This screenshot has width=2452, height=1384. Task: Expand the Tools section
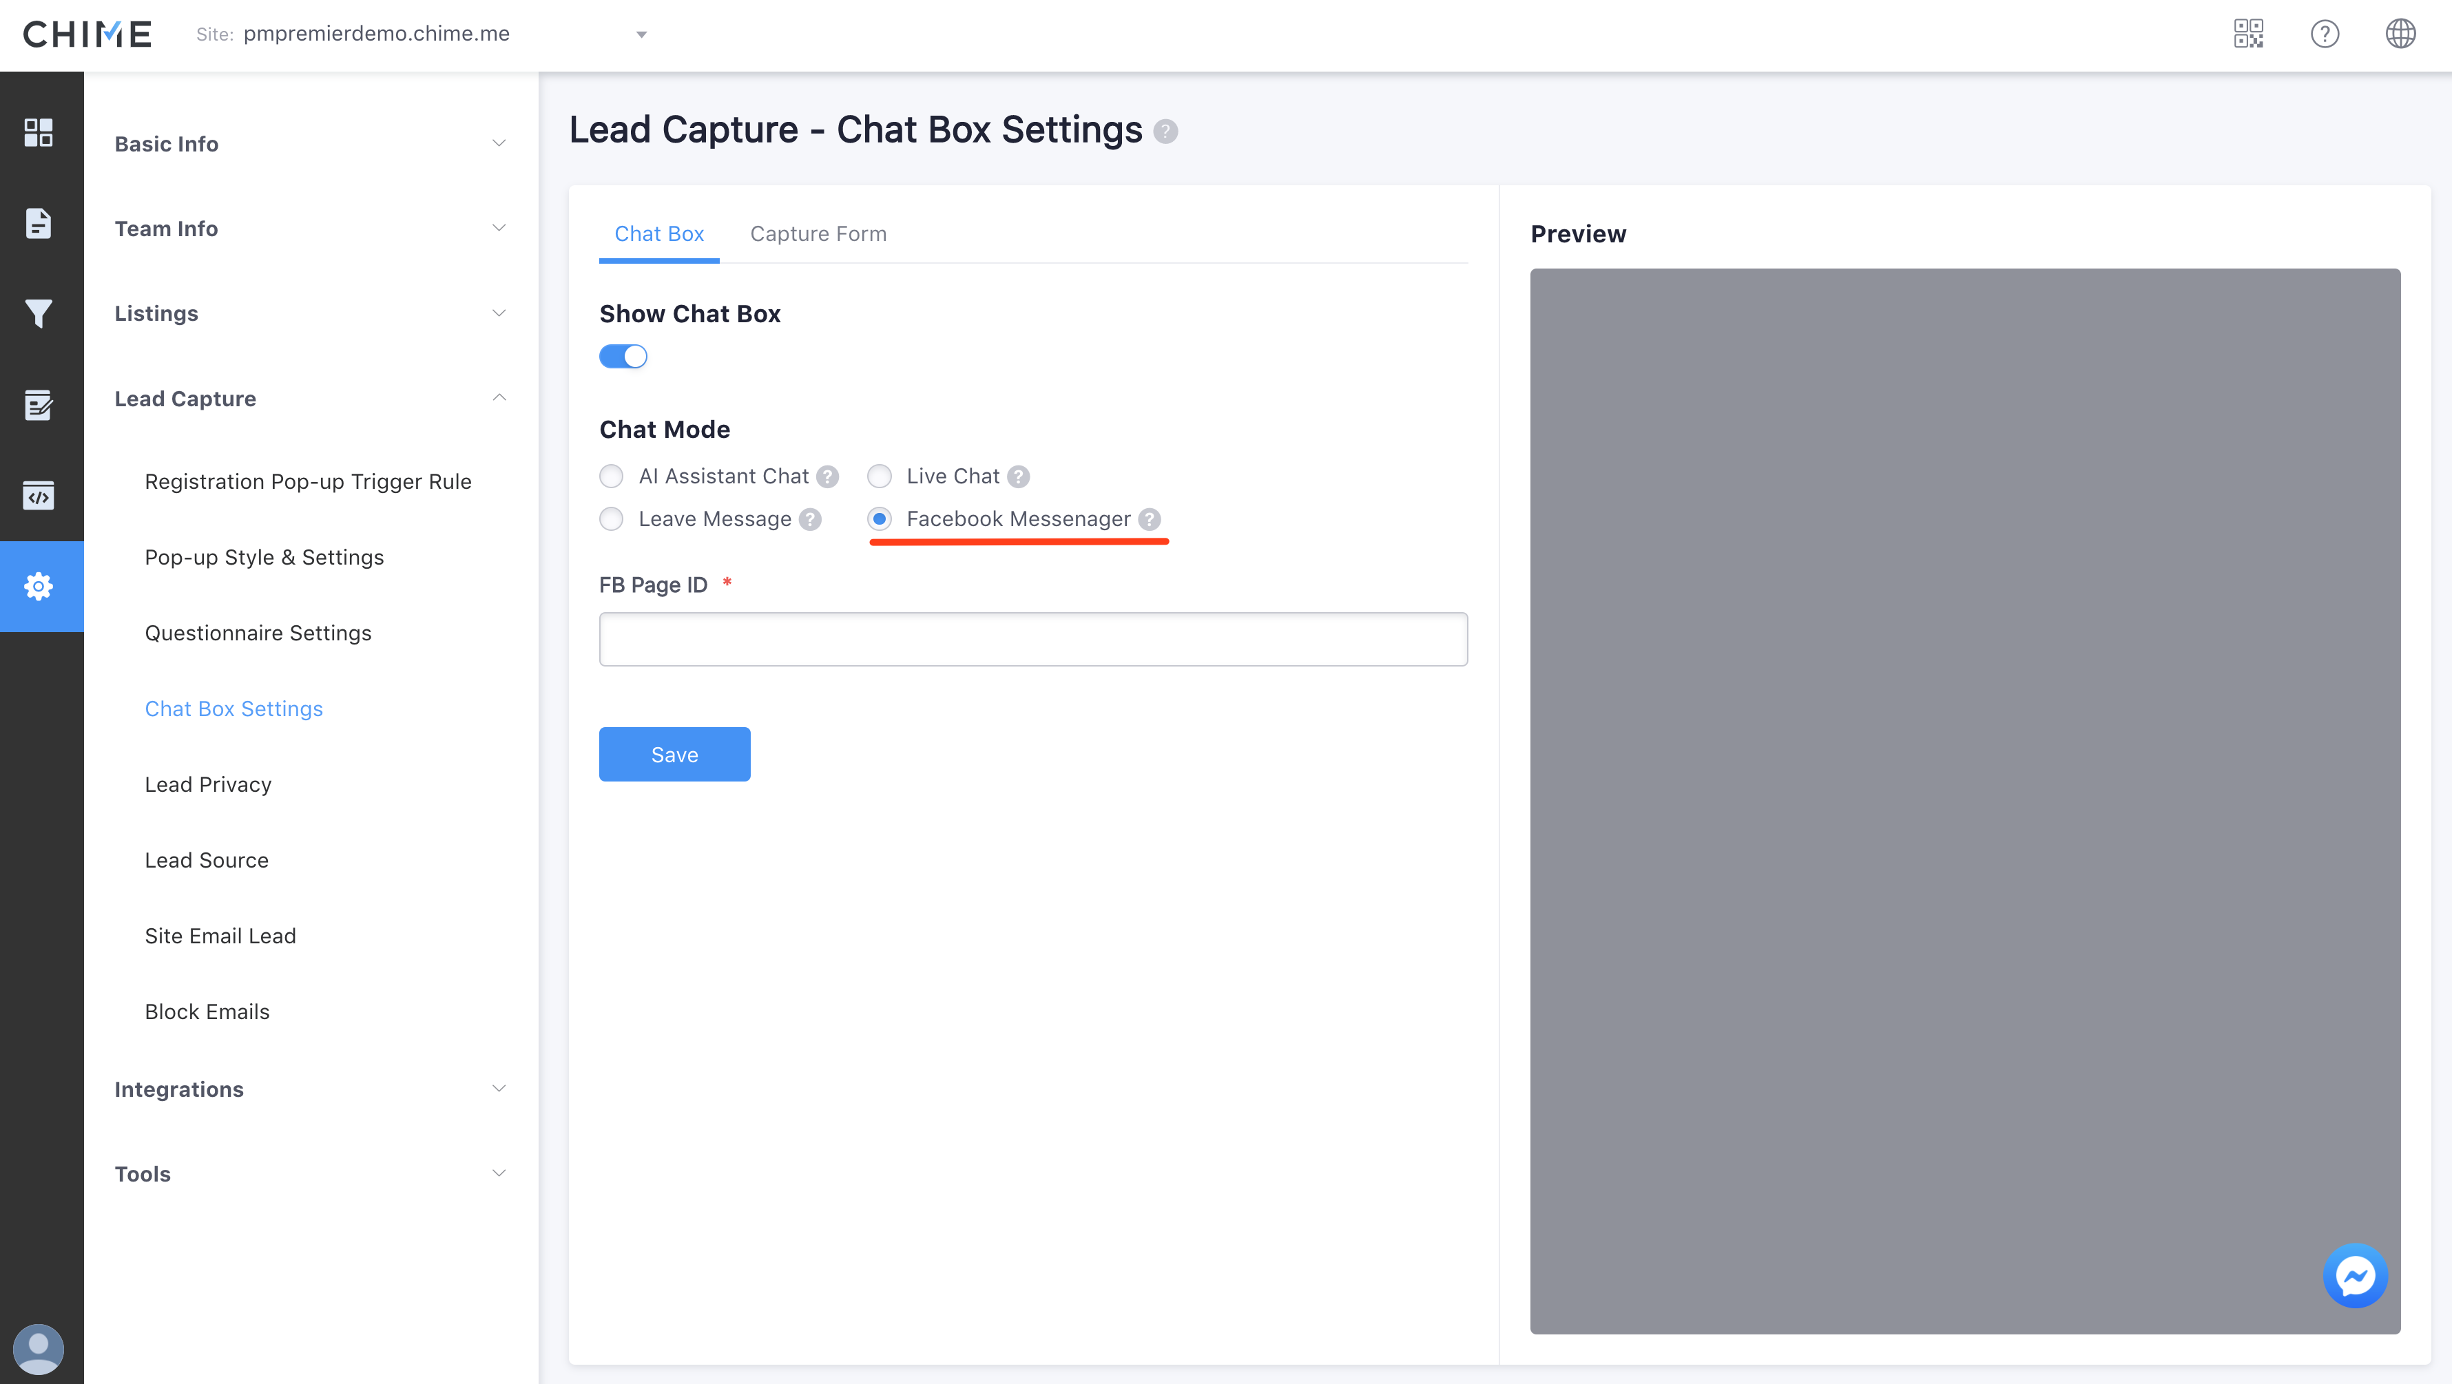tap(311, 1173)
